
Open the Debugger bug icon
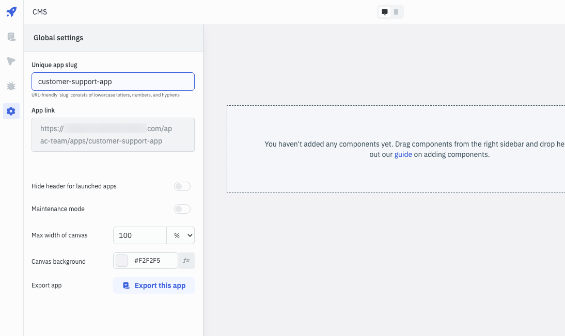pyautogui.click(x=11, y=86)
